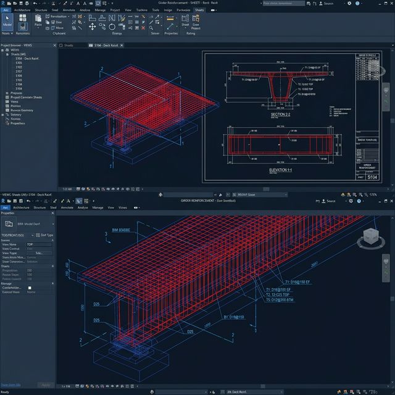The height and width of the screenshot is (395, 395).
Task: Click the blue help link at Properties bottom
Action: click(11, 385)
